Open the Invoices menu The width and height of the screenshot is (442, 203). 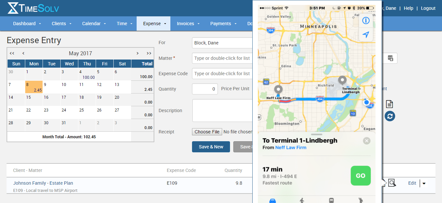tap(188, 24)
